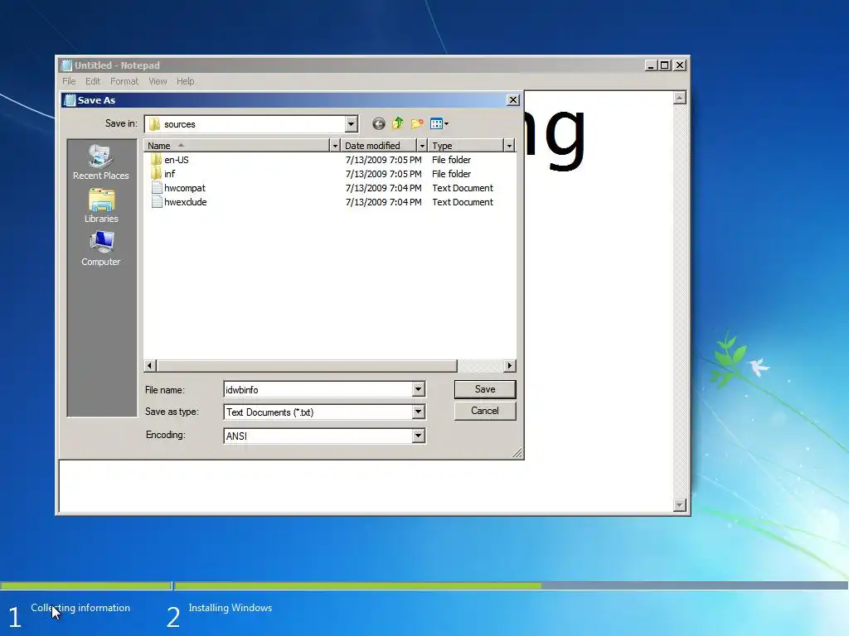This screenshot has width=849, height=636.
Task: Sort by the Date modified column header
Action: pyautogui.click(x=378, y=146)
